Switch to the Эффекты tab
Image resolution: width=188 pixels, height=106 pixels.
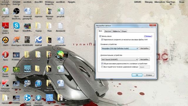point(116,31)
